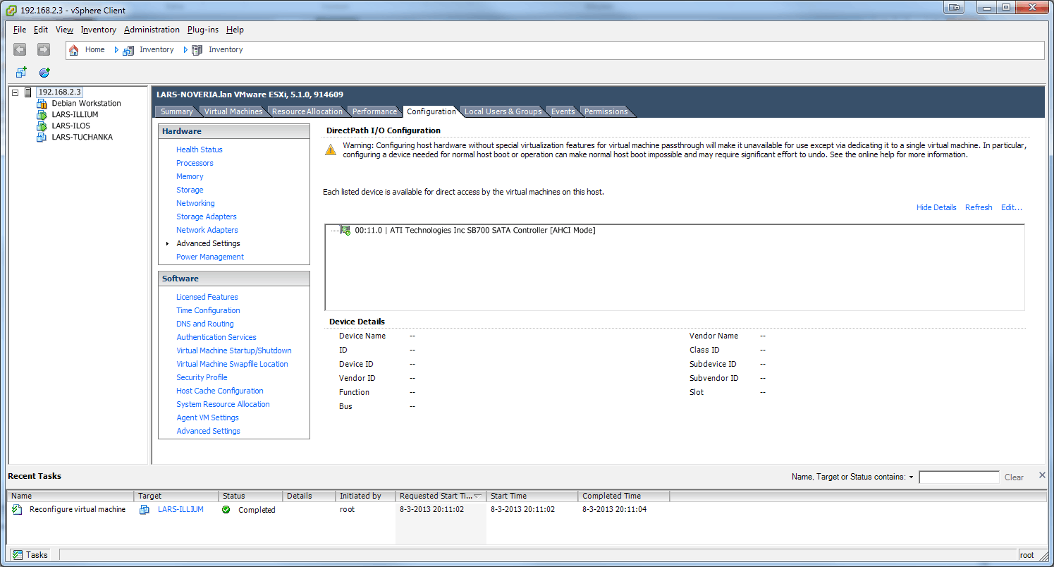Open Network Adapters under Hardware
Screen dimensions: 1054x567
click(207, 230)
